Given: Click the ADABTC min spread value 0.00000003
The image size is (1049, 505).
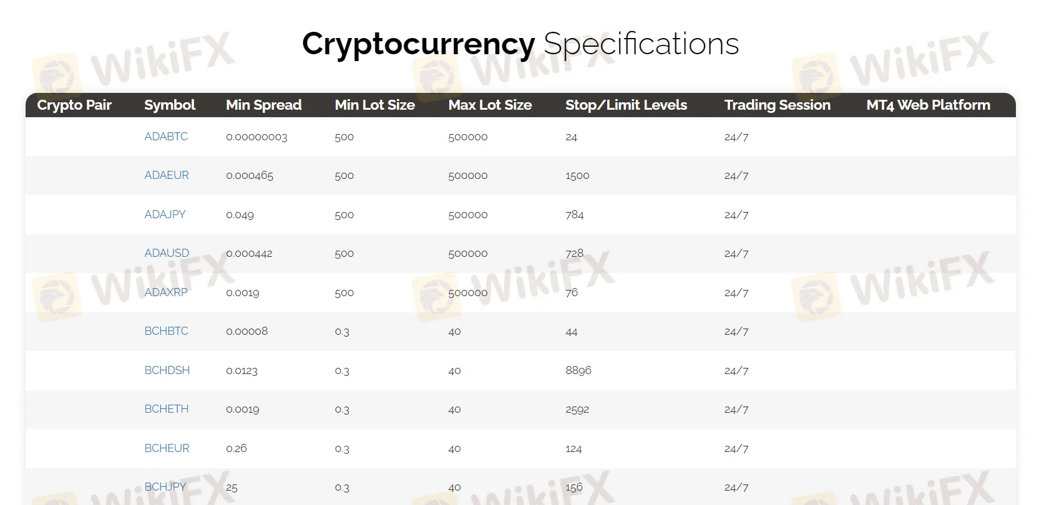Looking at the screenshot, I should coord(256,137).
